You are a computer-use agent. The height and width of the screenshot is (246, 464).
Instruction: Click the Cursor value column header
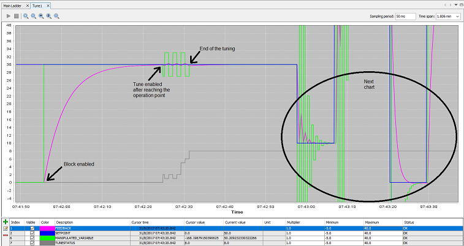(204, 222)
